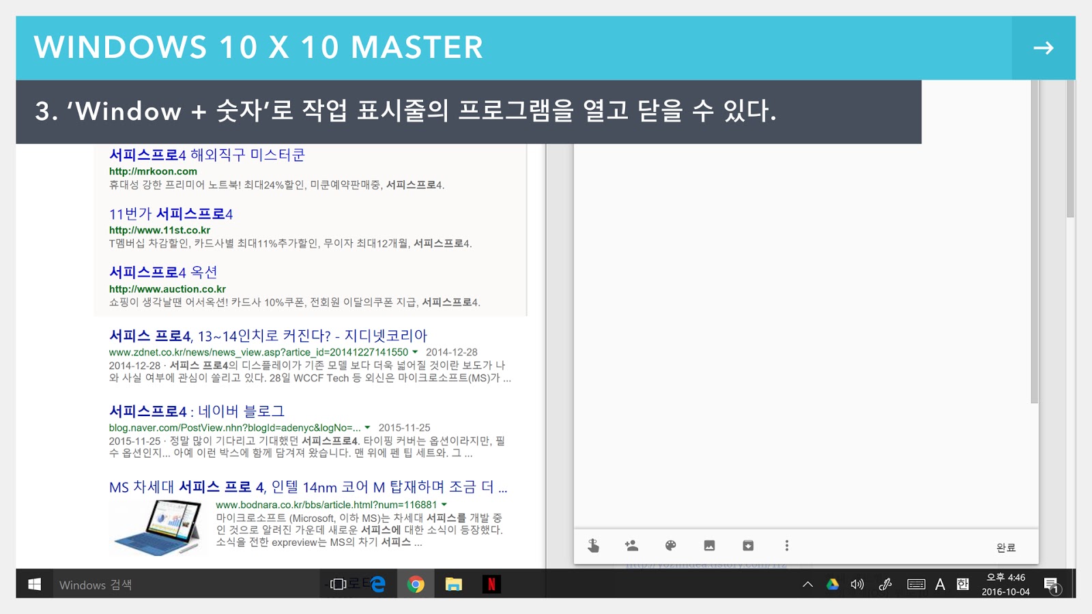This screenshot has width=1092, height=614.
Task: Open '11번가 서피스프로4' ad link
Action: tap(171, 214)
